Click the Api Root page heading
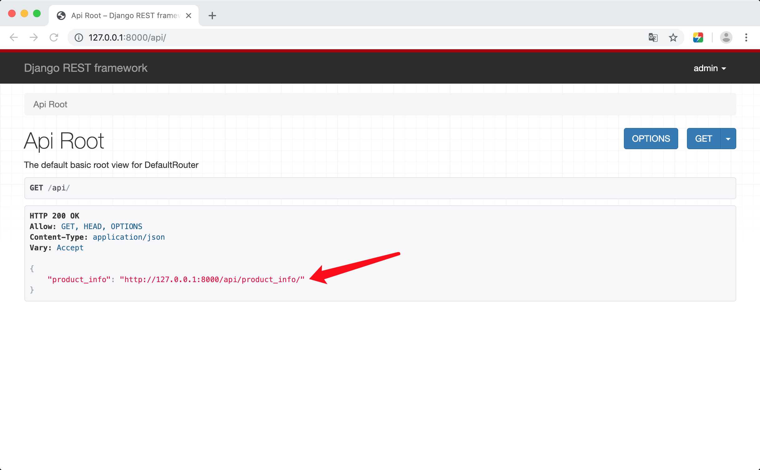 [64, 141]
